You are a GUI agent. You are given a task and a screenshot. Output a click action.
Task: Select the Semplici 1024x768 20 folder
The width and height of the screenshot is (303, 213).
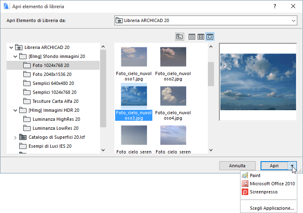54,92
